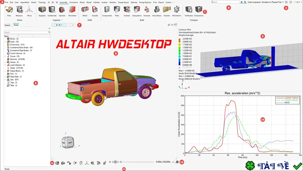Click the red magnifier zoom icon

[93, 163]
